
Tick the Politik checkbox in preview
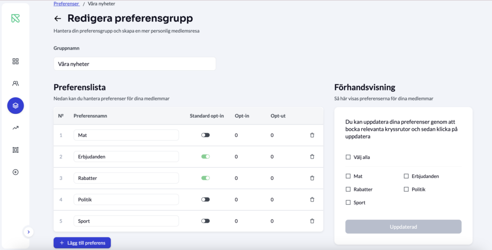click(406, 189)
